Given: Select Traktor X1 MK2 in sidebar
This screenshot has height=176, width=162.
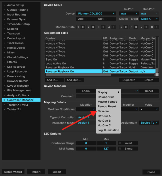Looking at the screenshot, I should pos(17,105).
